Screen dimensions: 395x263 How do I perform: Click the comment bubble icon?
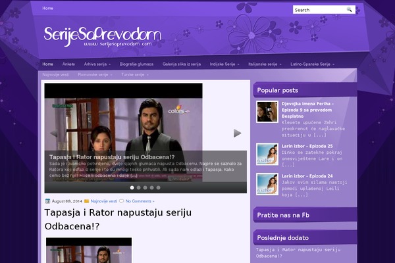coord(121,201)
